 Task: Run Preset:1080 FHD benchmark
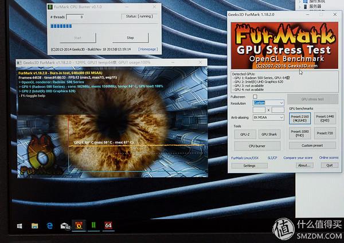(x=300, y=133)
